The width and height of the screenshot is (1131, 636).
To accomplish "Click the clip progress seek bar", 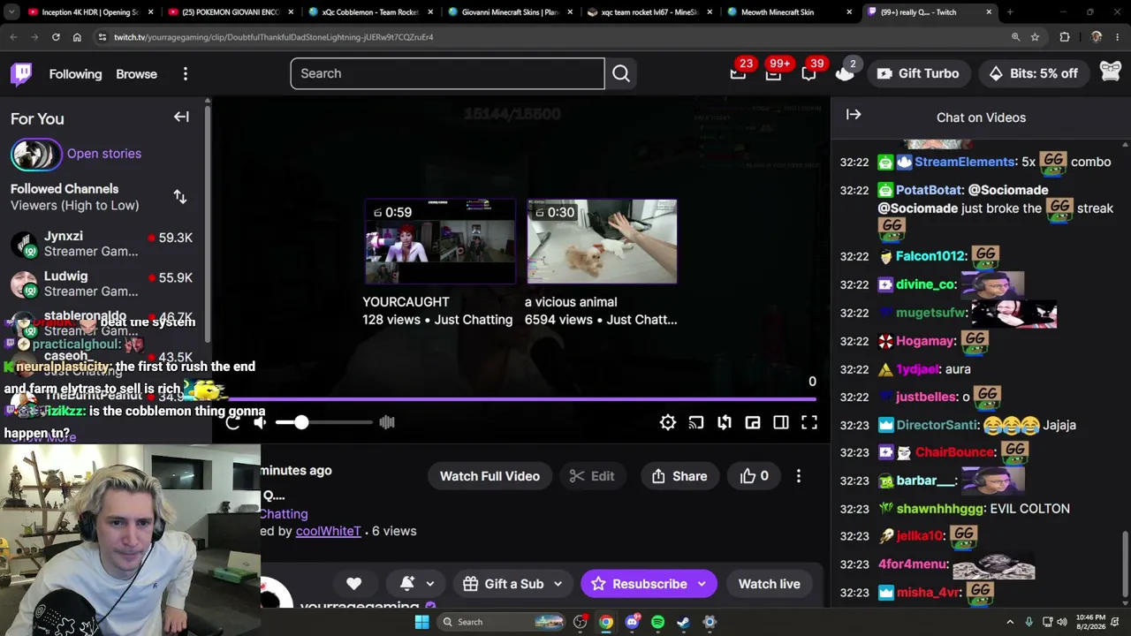I will pyautogui.click(x=521, y=399).
